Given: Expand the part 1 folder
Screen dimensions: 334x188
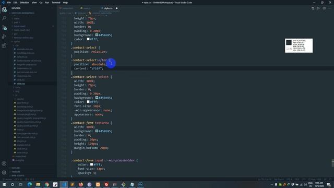Looking at the screenshot, I should pos(17,22).
